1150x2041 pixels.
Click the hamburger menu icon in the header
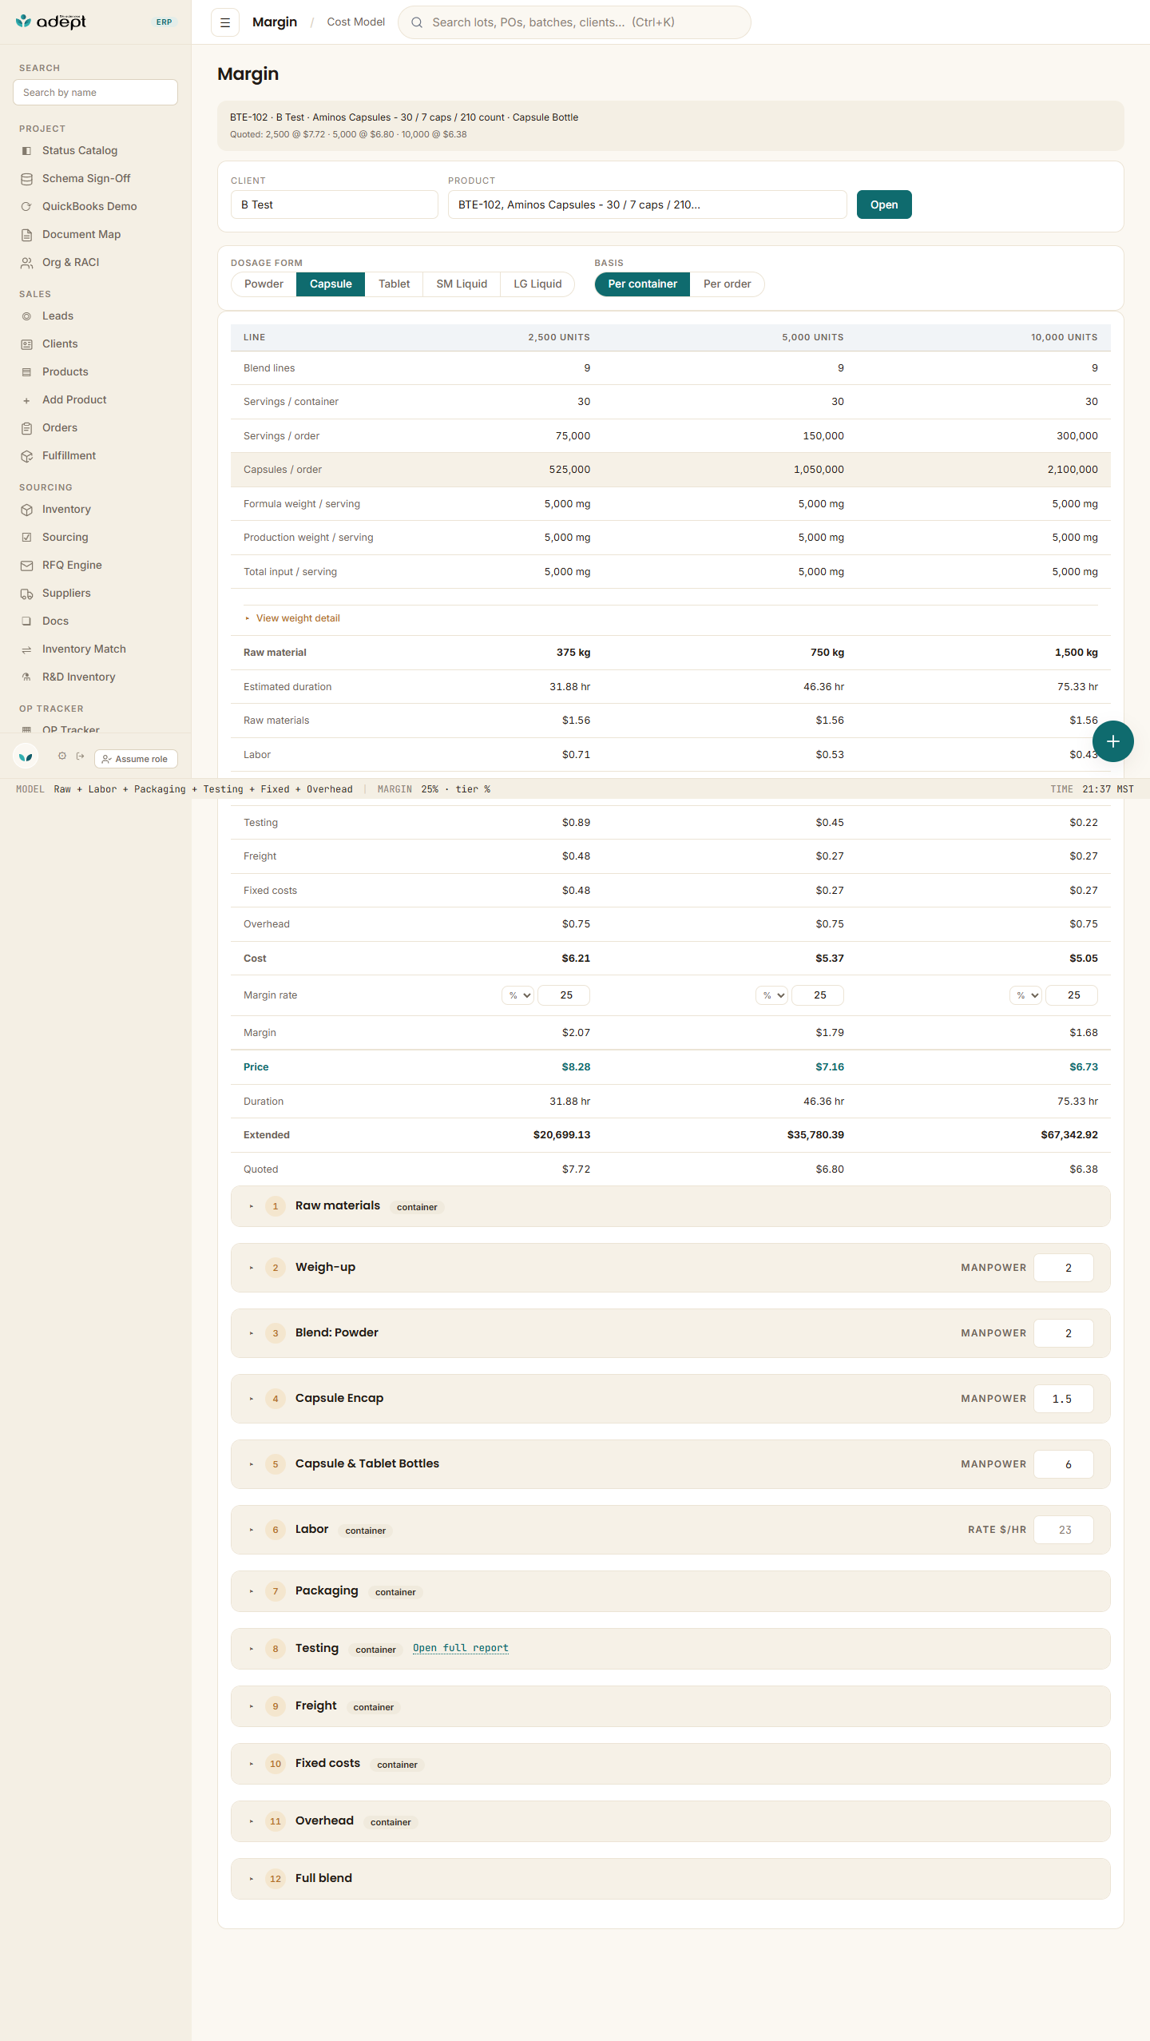[x=225, y=22]
